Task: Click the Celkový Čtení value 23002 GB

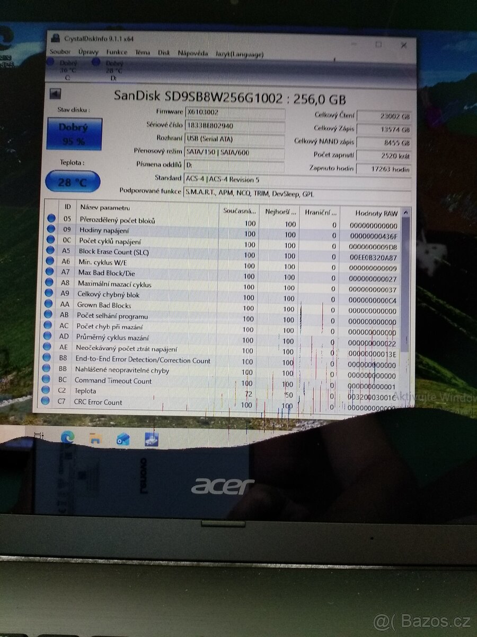Action: (384, 116)
